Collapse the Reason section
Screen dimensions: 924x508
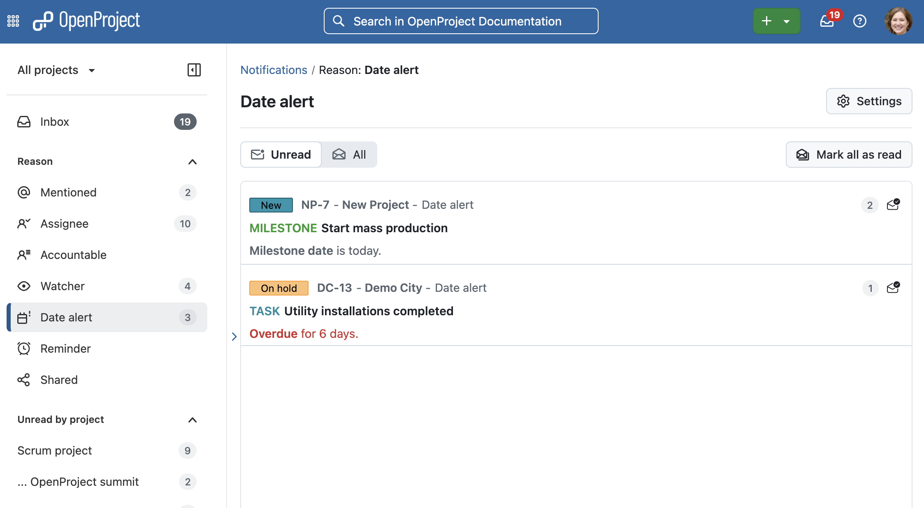193,162
